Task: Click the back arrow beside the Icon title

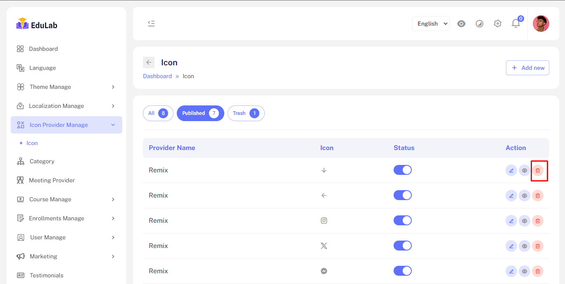Action: [x=149, y=62]
